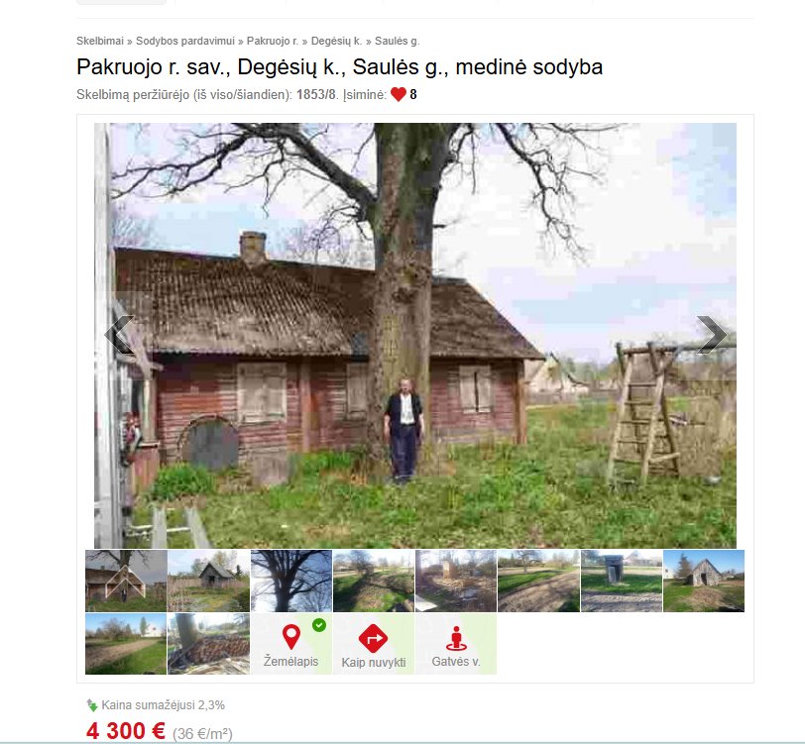
Task: Open Saulės g. breadcrumb link
Action: click(x=397, y=41)
